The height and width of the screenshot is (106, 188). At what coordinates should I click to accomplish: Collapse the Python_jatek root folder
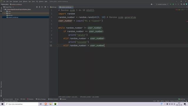pyautogui.click(x=3, y=9)
